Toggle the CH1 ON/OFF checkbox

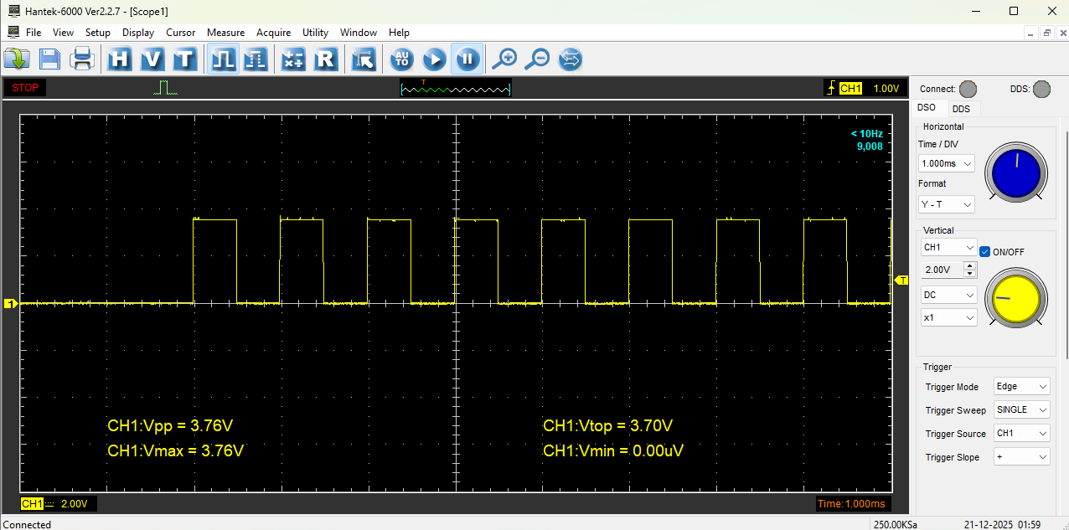point(985,251)
